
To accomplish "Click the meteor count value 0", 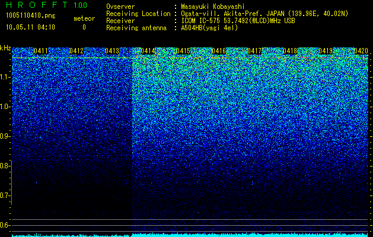I will click(x=84, y=27).
